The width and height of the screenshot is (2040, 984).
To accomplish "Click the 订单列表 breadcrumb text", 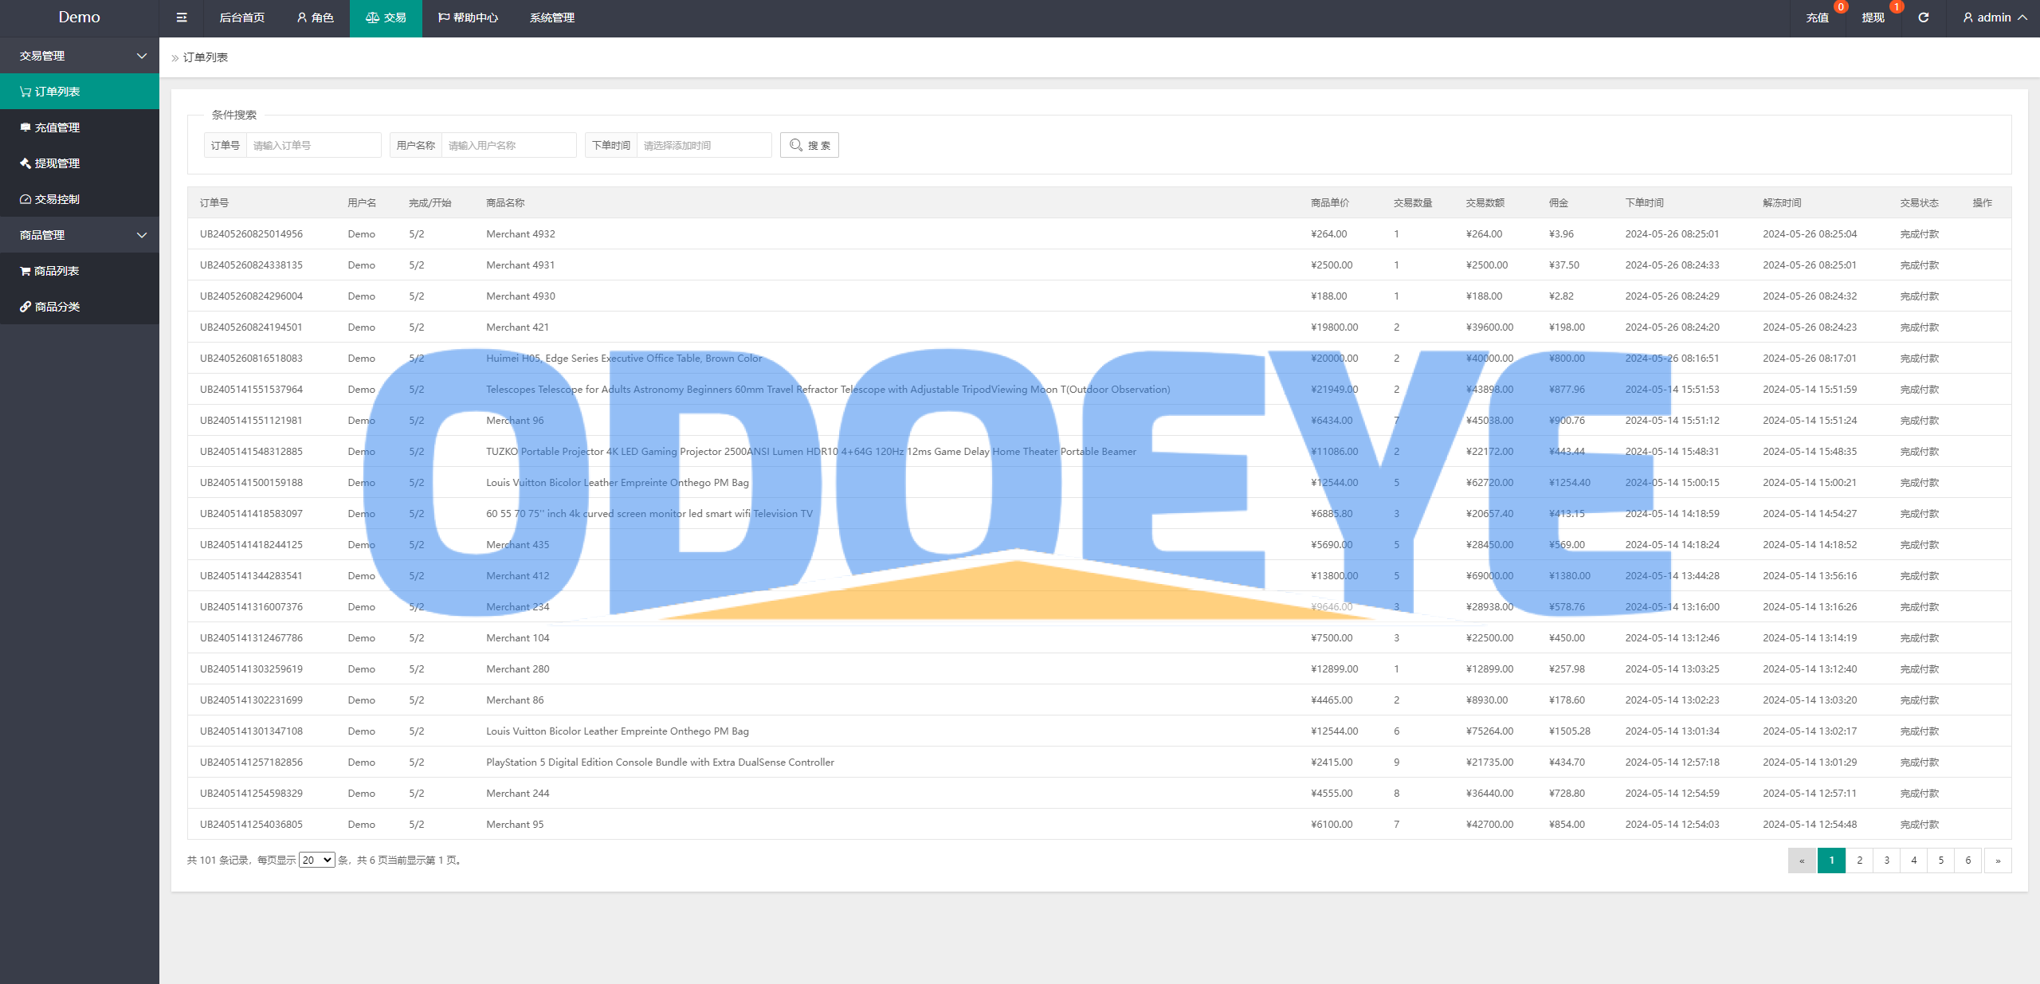I will point(206,57).
